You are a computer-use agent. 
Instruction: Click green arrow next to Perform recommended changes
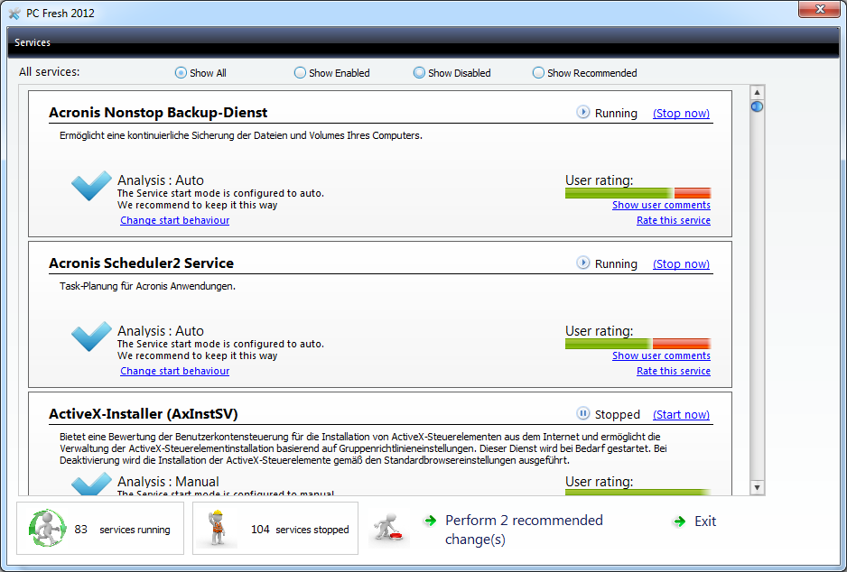(x=431, y=521)
